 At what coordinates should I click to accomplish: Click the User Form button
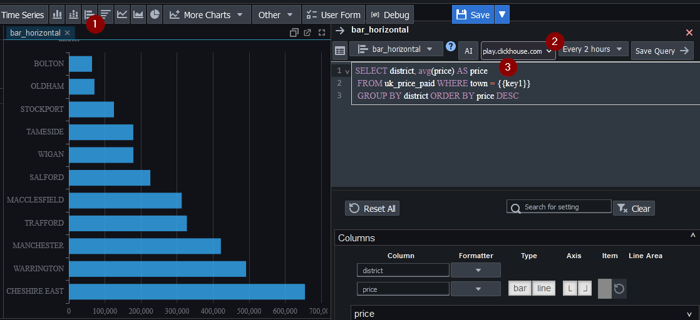point(334,15)
